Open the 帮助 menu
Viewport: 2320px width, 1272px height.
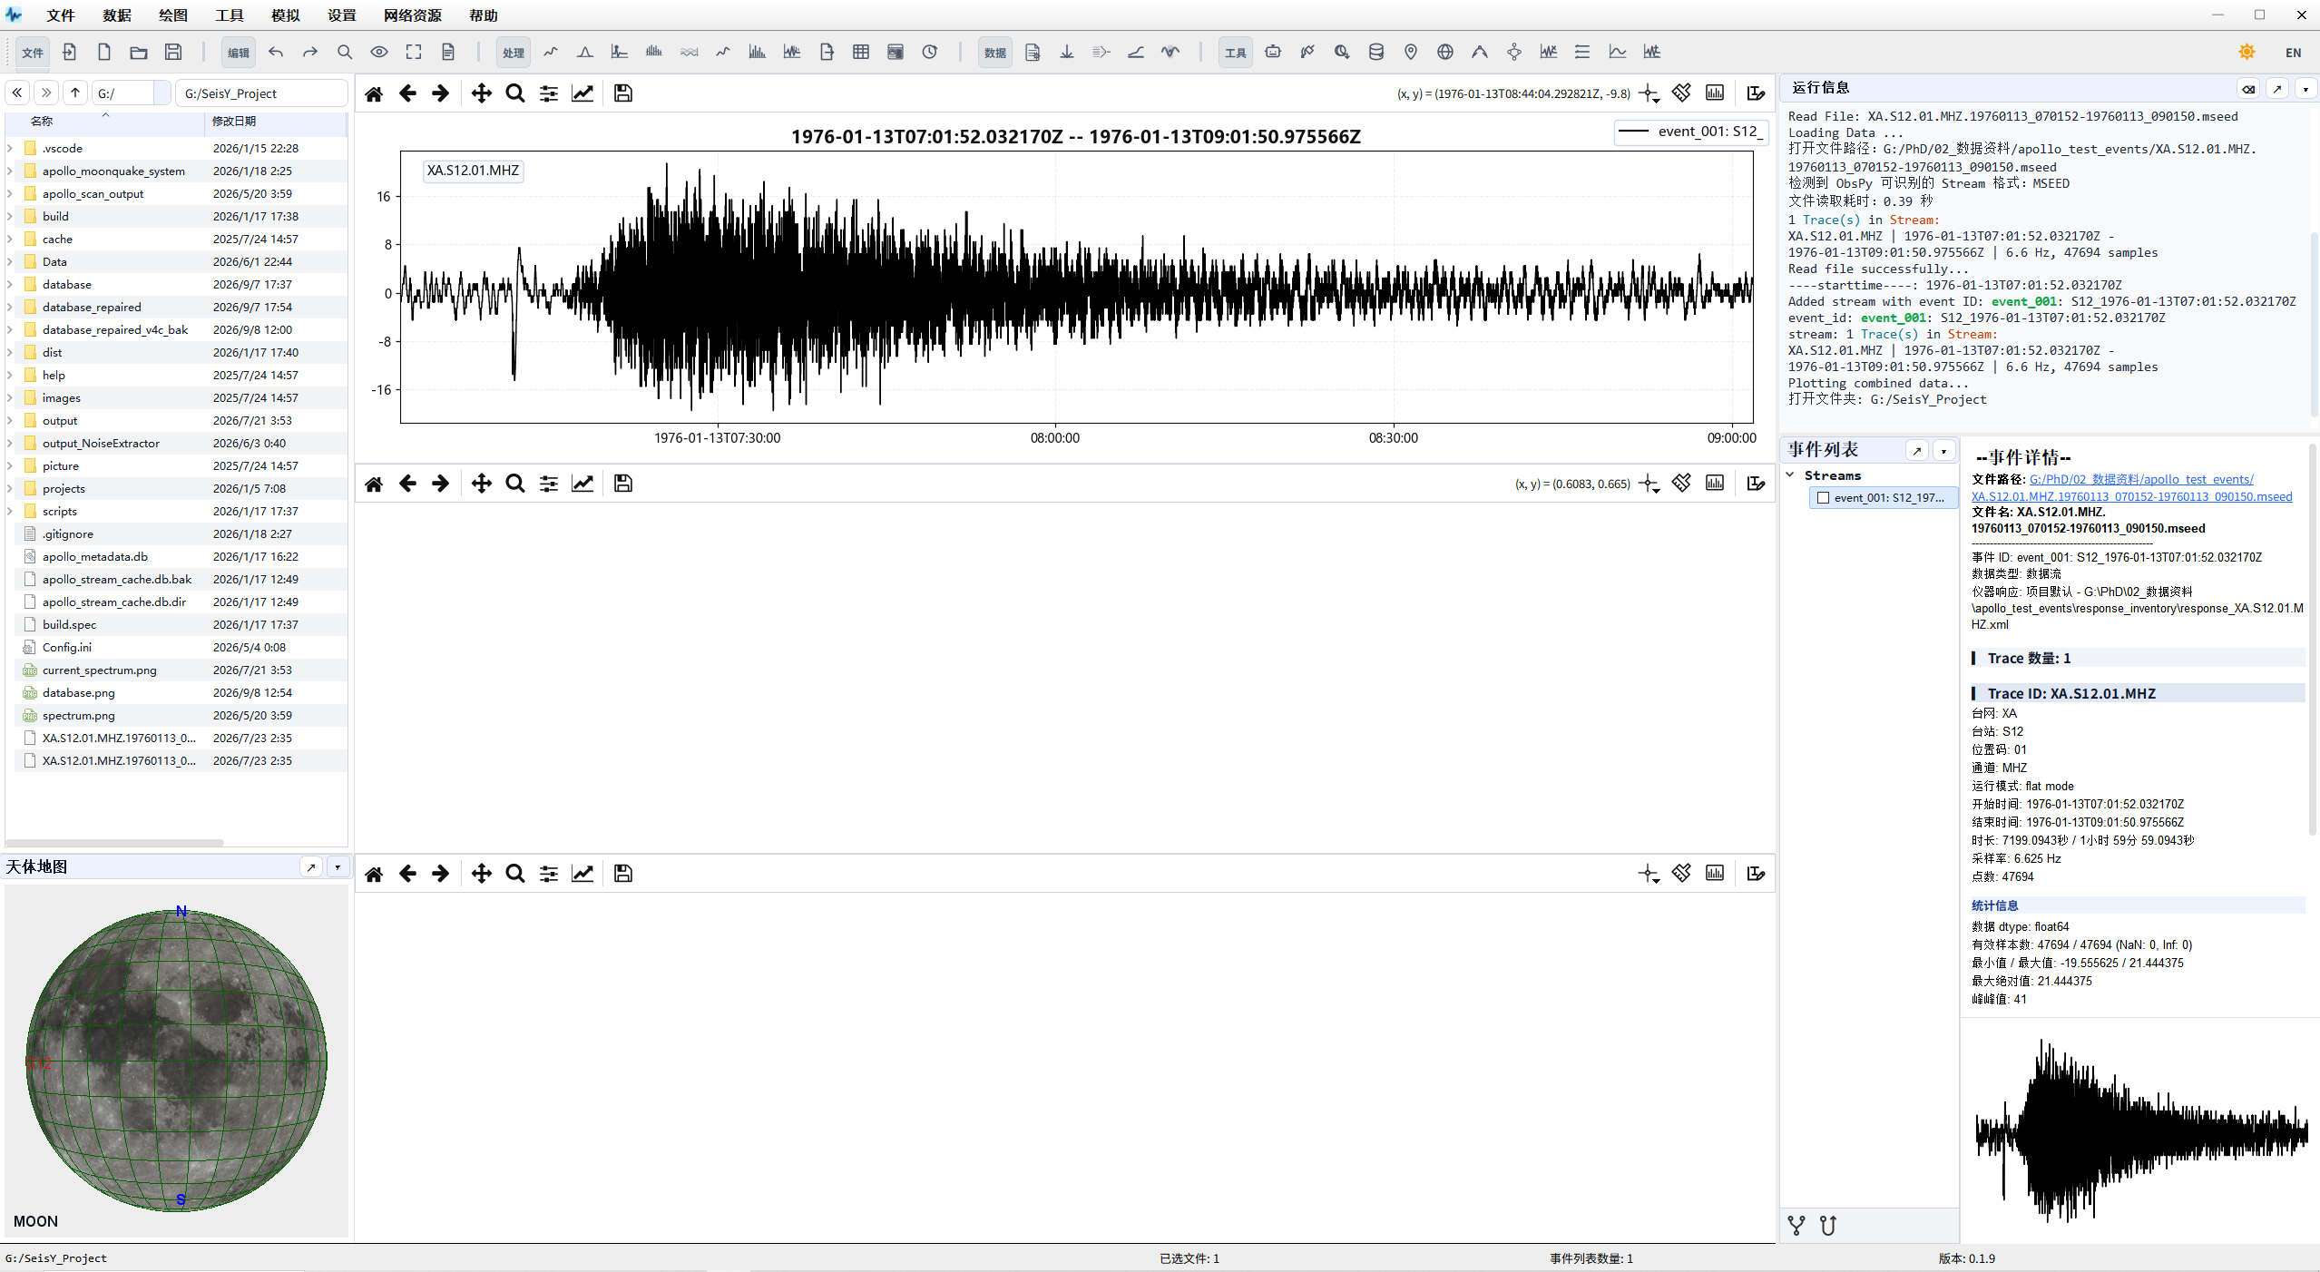click(483, 15)
